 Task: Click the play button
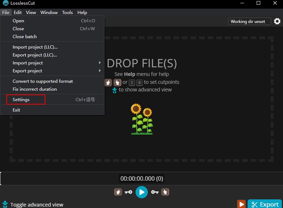point(142,192)
